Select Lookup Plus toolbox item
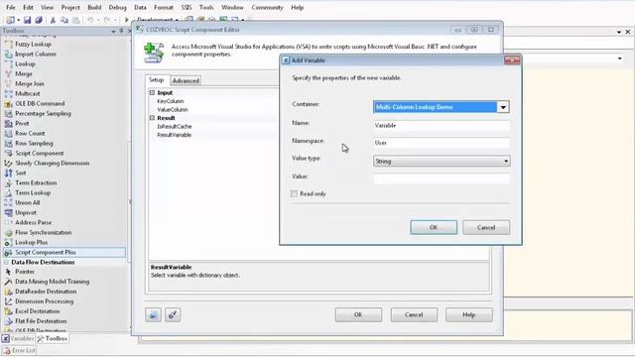Image resolution: width=635 pixels, height=357 pixels. click(31, 242)
